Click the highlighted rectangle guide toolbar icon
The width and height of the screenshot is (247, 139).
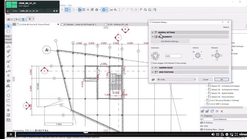(x=67, y=10)
